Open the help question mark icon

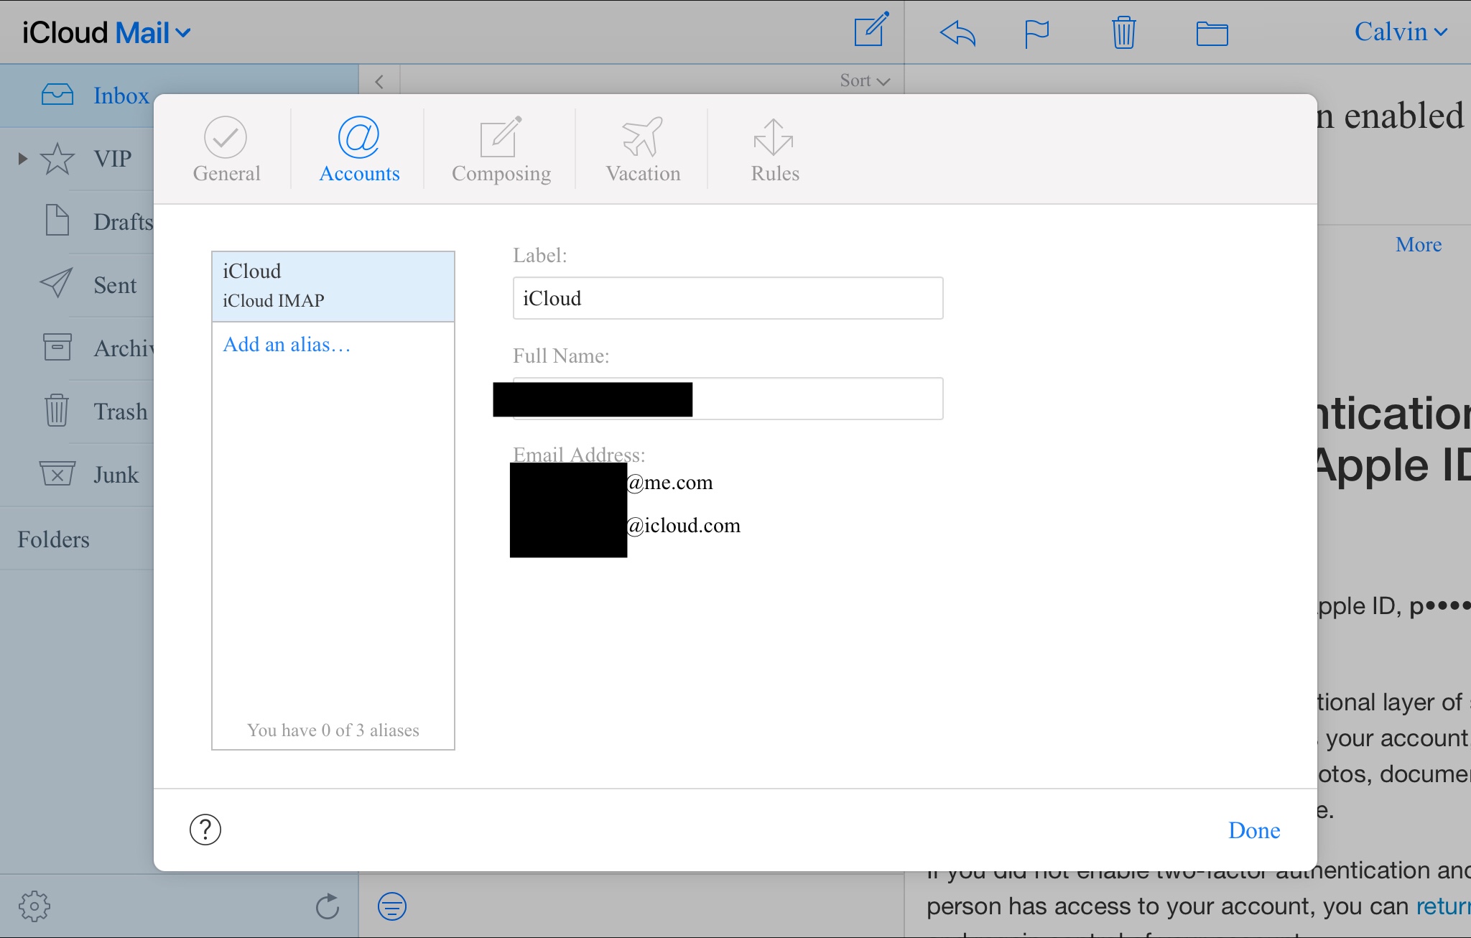click(205, 830)
